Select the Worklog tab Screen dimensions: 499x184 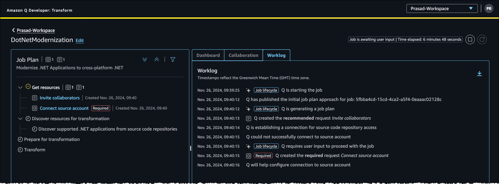pos(276,55)
